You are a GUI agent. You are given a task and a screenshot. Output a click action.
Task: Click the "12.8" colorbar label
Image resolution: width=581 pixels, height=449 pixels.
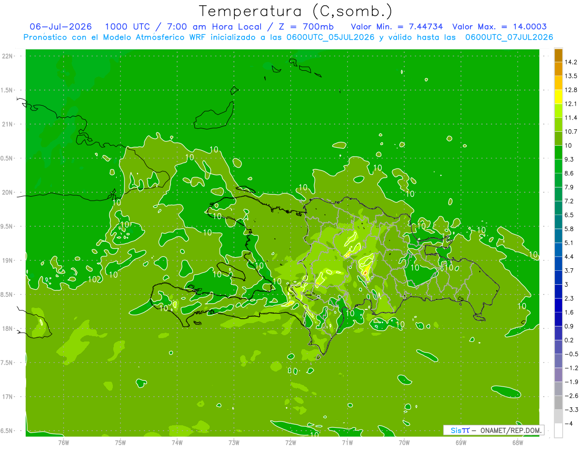(570, 90)
